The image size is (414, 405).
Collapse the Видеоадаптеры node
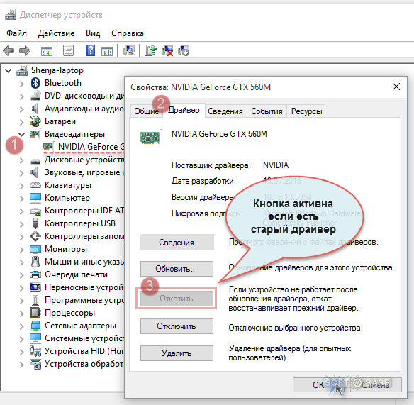pyautogui.click(x=22, y=134)
